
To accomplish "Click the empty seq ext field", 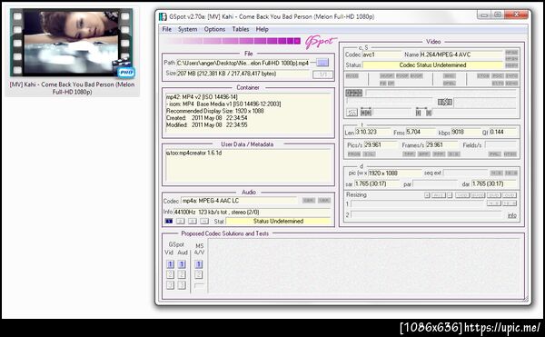I will click(x=465, y=173).
